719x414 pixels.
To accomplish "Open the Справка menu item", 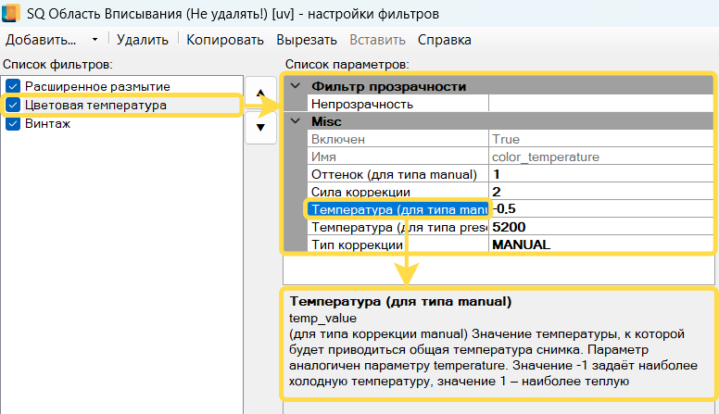I will pyautogui.click(x=444, y=40).
